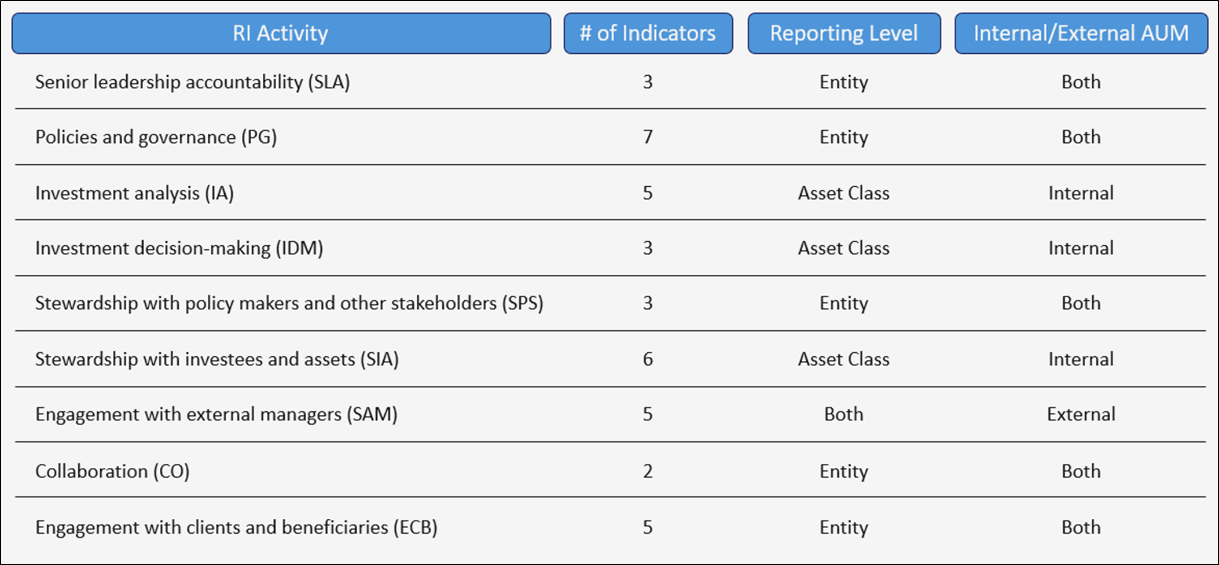Viewport: 1219px width, 565px height.
Task: Click the Collaboration (CO) row label
Action: [x=112, y=471]
